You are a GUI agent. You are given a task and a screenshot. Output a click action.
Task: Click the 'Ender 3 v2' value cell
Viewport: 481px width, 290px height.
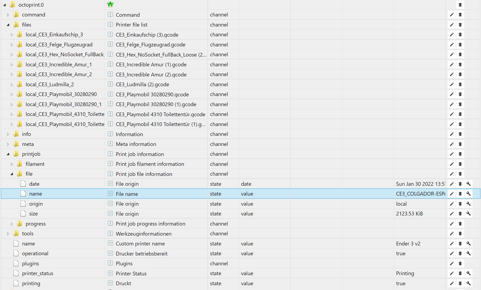408,244
